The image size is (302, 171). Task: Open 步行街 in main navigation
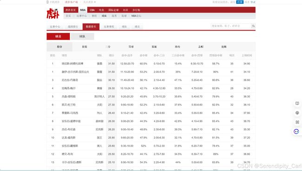[136, 10]
